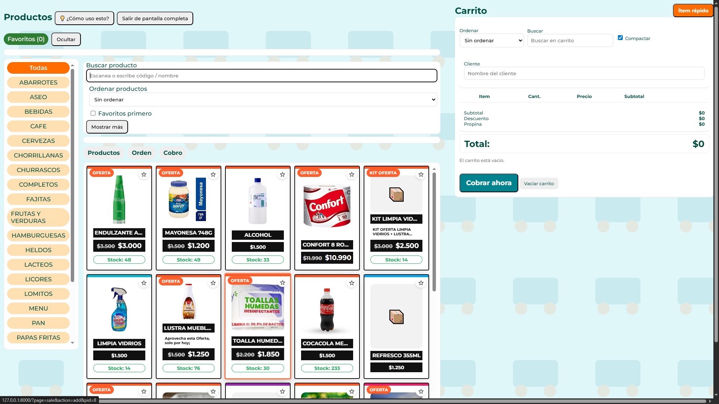Image resolution: width=719 pixels, height=404 pixels.
Task: Select the BEBIDAS category
Action: tap(38, 112)
